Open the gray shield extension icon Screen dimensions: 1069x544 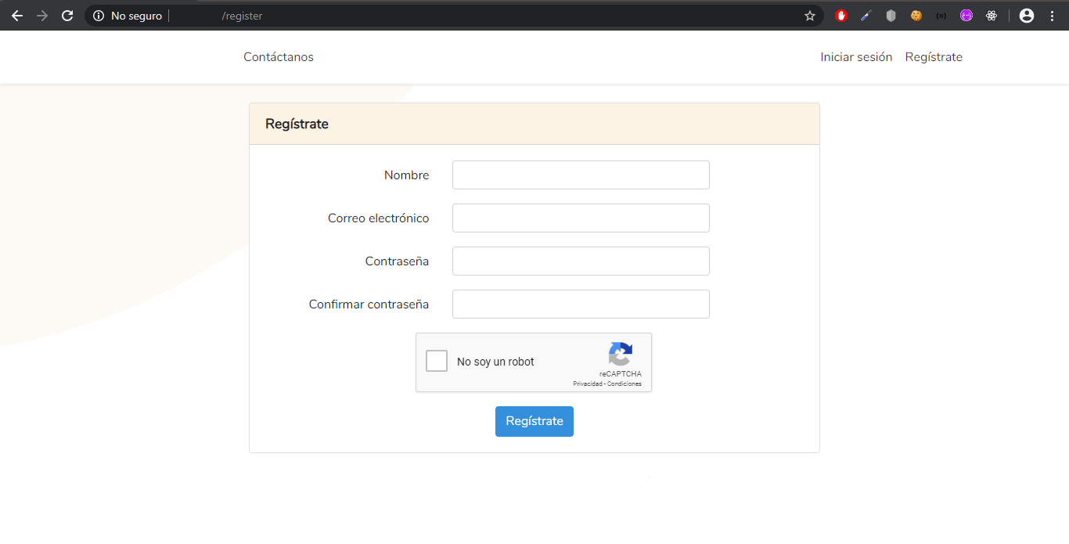pos(891,16)
